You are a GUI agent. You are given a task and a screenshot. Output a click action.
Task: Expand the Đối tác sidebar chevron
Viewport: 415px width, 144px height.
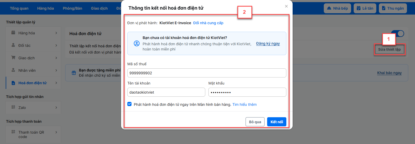pyautogui.click(x=56, y=45)
